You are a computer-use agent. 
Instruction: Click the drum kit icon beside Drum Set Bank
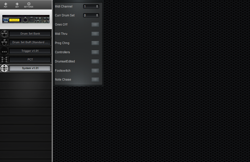pyautogui.click(x=4, y=34)
